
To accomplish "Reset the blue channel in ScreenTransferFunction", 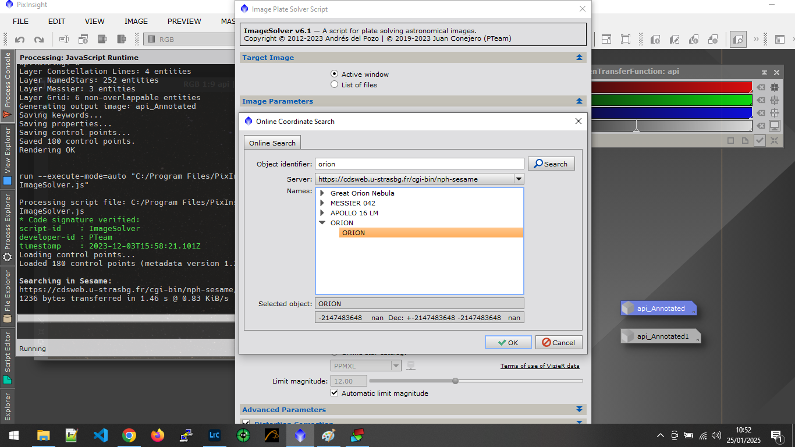I will coord(760,113).
